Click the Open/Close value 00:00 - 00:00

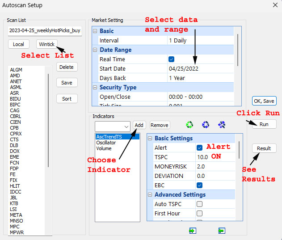point(185,97)
